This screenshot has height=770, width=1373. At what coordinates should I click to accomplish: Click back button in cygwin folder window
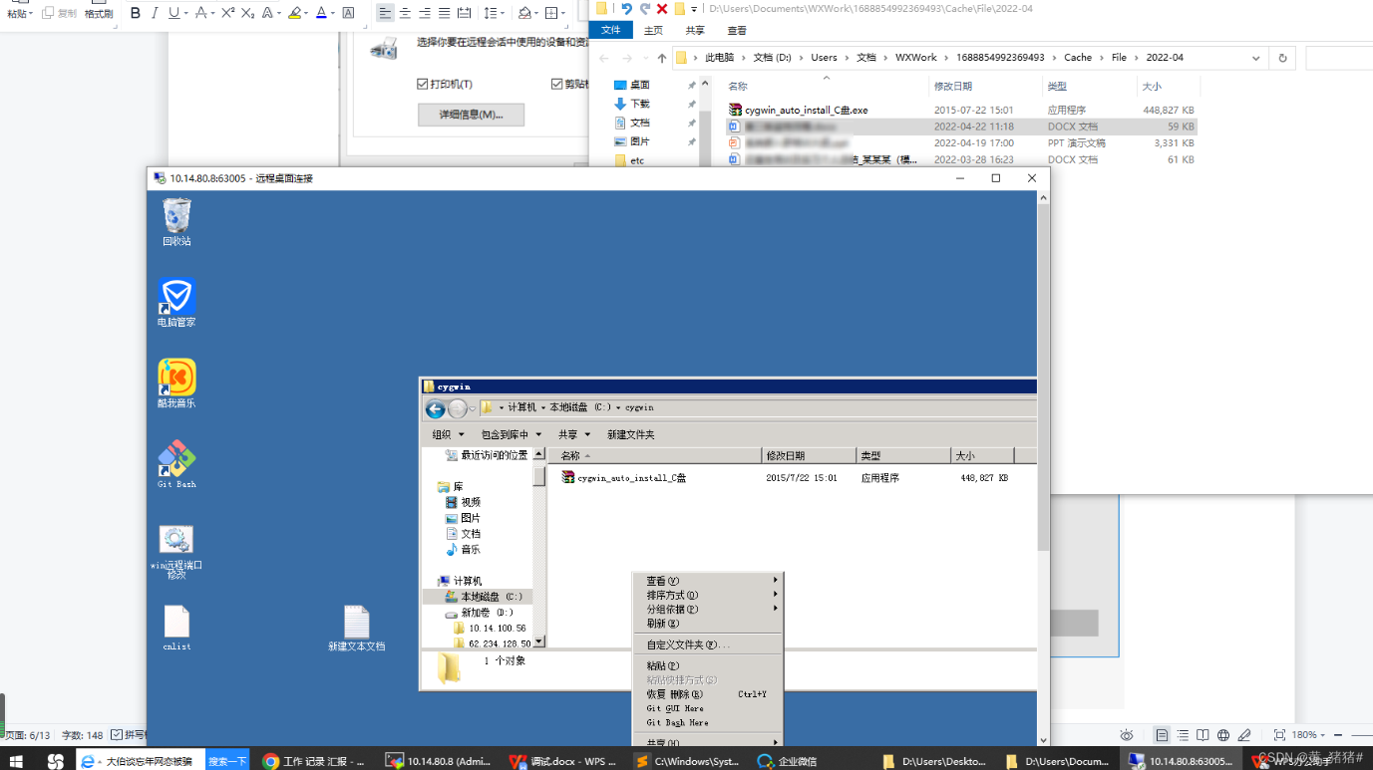click(x=435, y=408)
